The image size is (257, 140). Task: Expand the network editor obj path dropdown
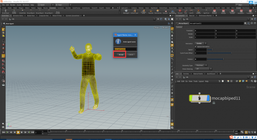[x=248, y=77]
